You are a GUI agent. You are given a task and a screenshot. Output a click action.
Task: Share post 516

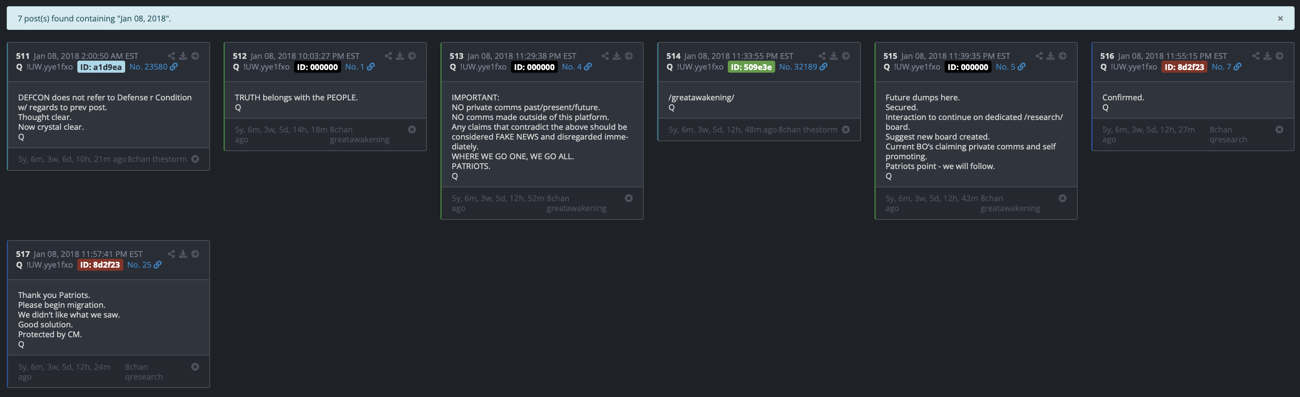tap(1256, 56)
